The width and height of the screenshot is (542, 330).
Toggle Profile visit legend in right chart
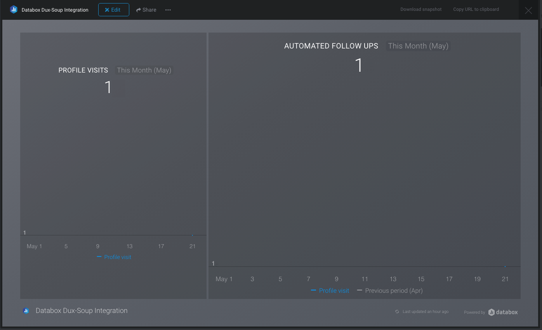click(330, 290)
